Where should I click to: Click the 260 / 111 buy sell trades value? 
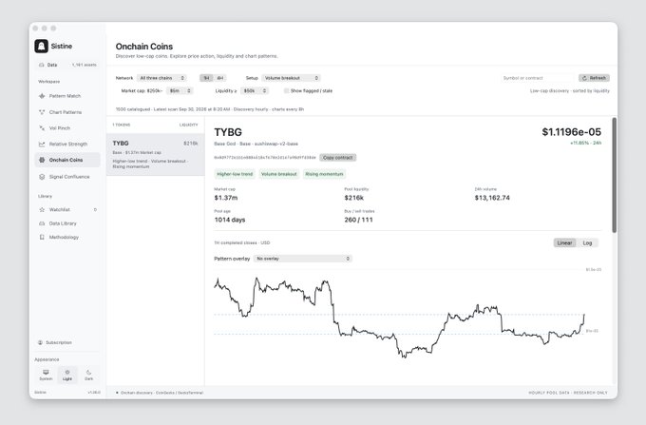pyautogui.click(x=358, y=220)
